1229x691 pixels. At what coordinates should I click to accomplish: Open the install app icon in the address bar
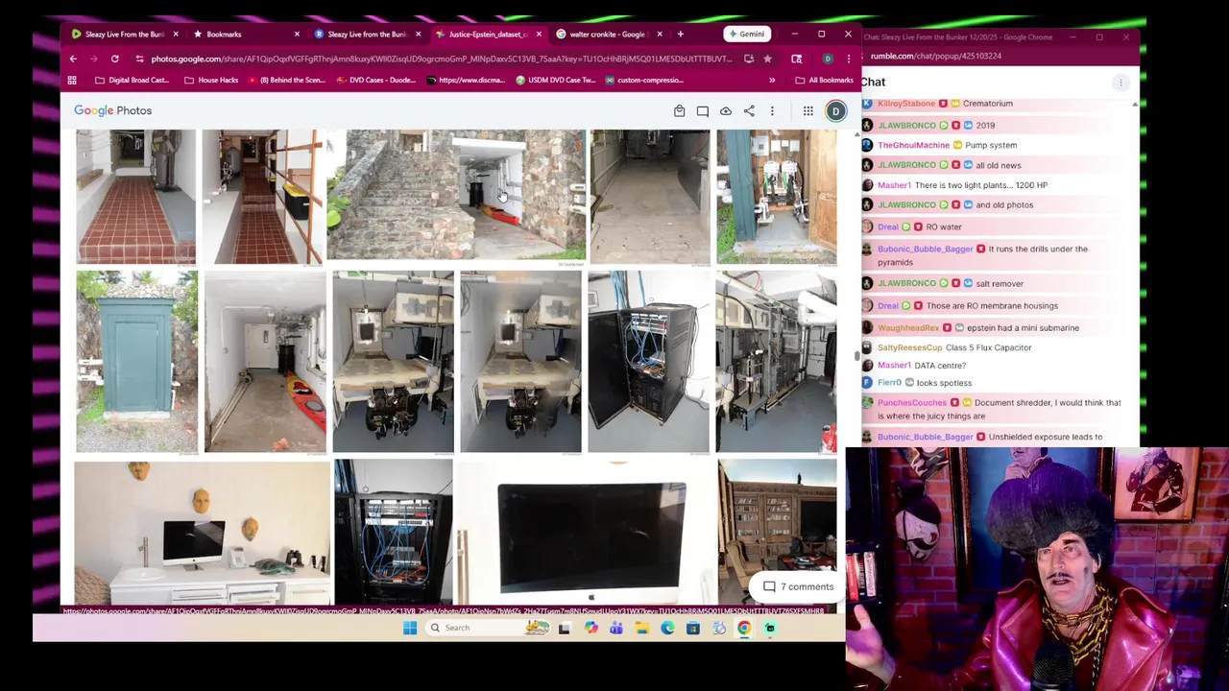pos(749,59)
